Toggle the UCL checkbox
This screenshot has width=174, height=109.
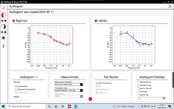click(x=97, y=86)
